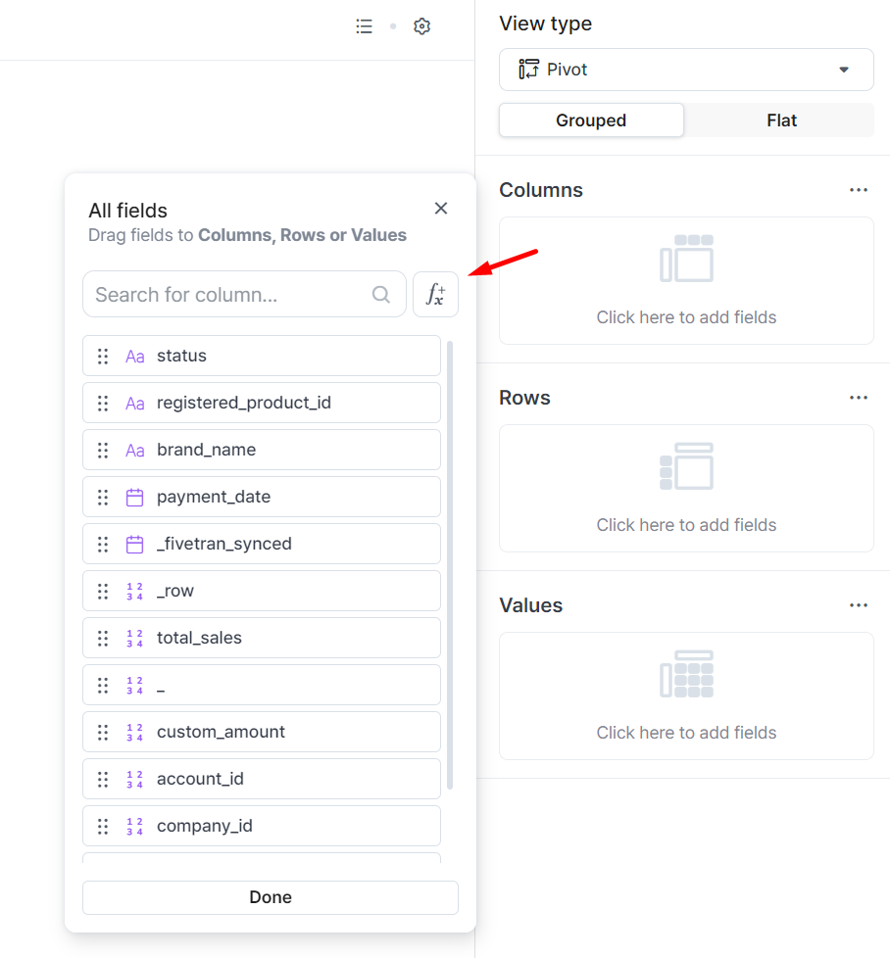Click the formula fx add-column icon
The width and height of the screenshot is (890, 958).
tap(435, 294)
